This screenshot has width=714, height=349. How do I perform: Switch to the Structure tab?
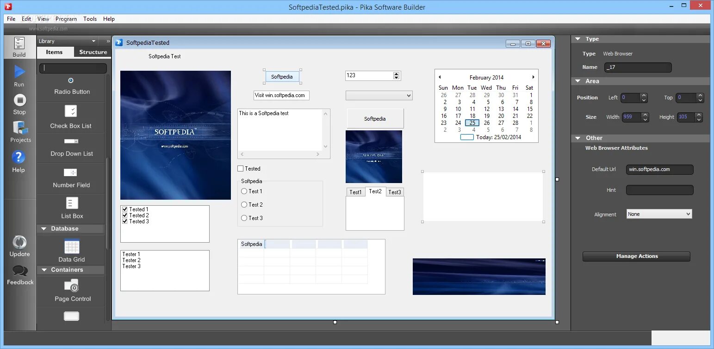click(93, 52)
